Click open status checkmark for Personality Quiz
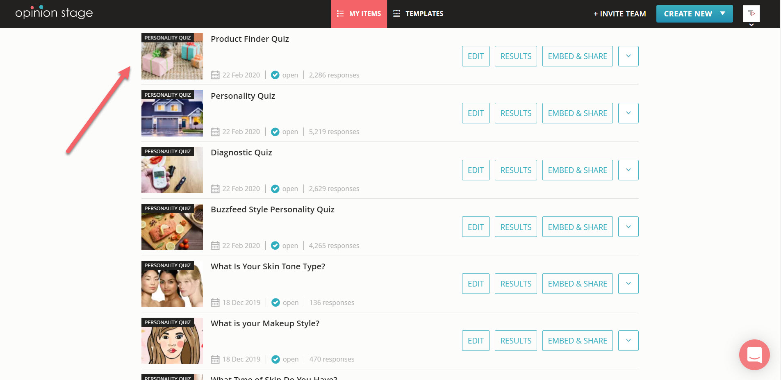This screenshot has width=781, height=380. [276, 132]
